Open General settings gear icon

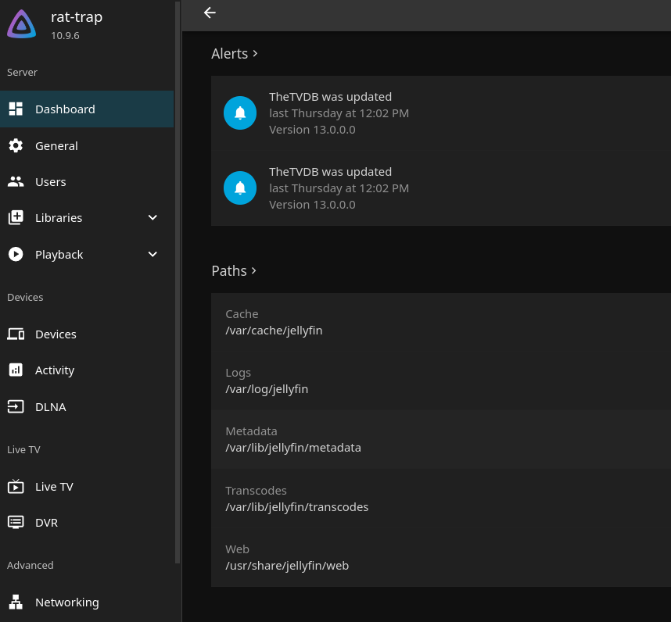point(16,145)
